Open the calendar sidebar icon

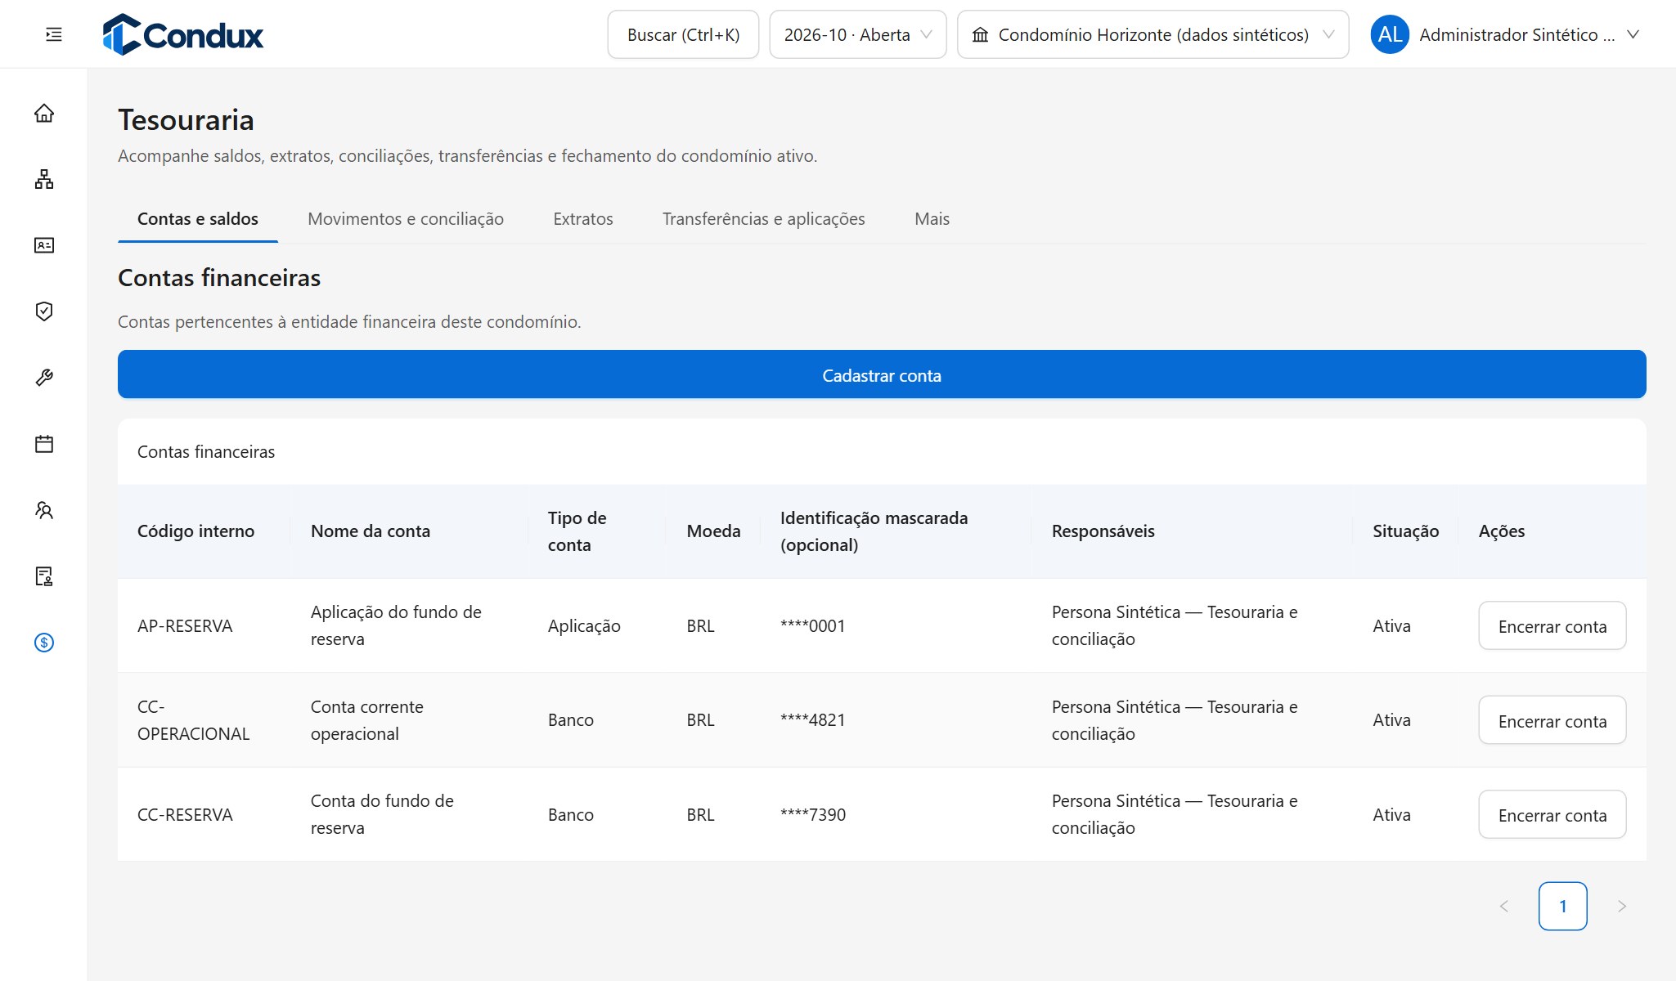(x=44, y=444)
